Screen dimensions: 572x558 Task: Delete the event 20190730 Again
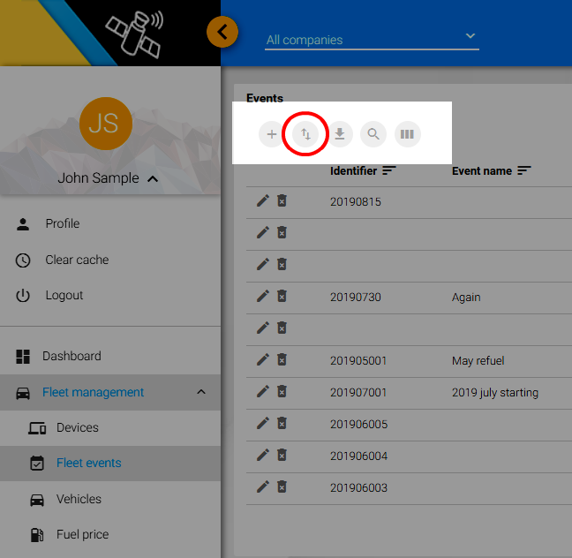point(282,297)
